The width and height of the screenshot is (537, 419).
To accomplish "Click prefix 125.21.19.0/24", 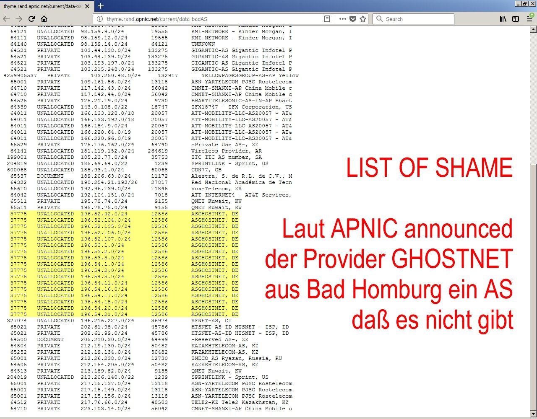I will tap(104, 101).
